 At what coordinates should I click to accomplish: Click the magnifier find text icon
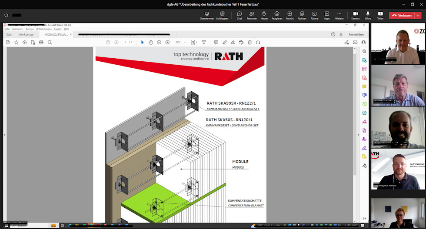tap(50, 43)
